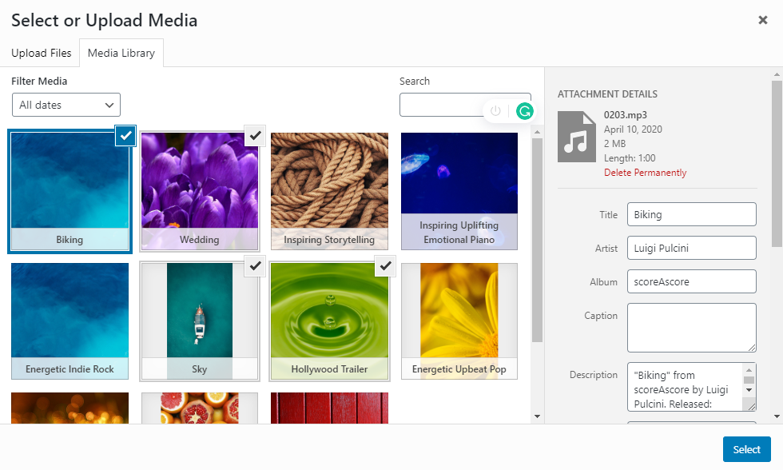
Task: Select the Inspiring Storytelling rope thumbnail
Action: [x=328, y=190]
